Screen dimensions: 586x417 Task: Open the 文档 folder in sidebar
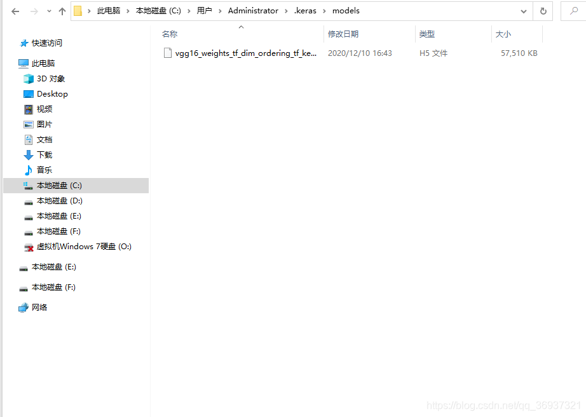[x=44, y=139]
